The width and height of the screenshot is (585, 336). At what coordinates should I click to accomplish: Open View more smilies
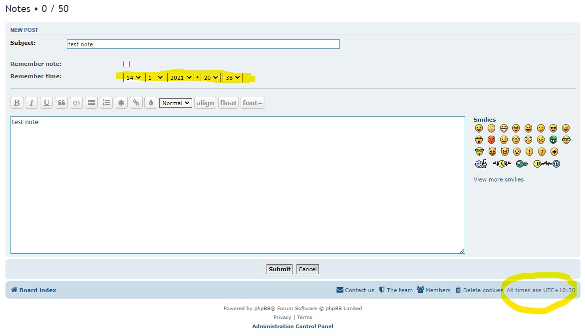tap(498, 179)
